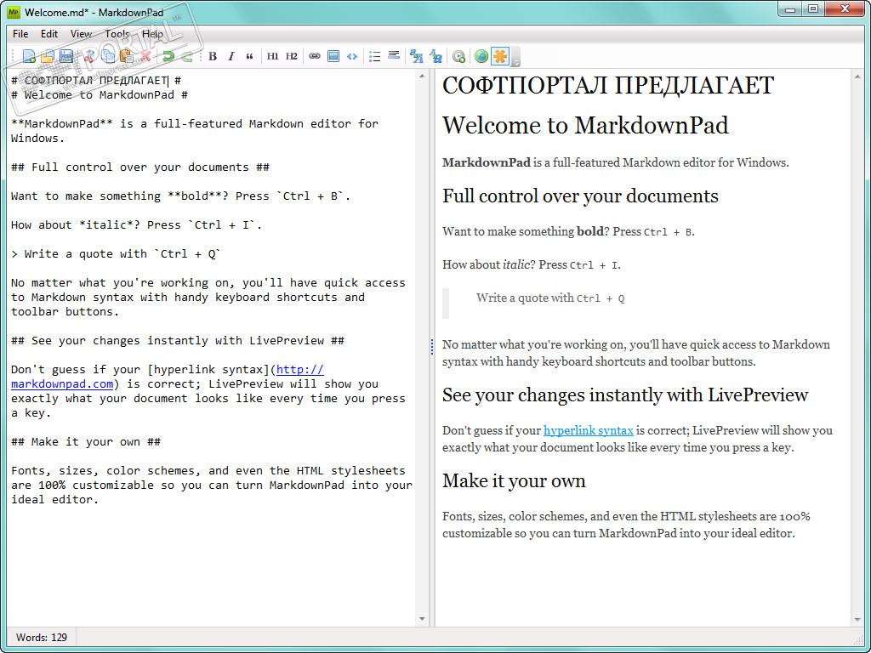The height and width of the screenshot is (653, 871).
Task: Click the 'Words: 129' status bar entry
Action: [x=42, y=638]
